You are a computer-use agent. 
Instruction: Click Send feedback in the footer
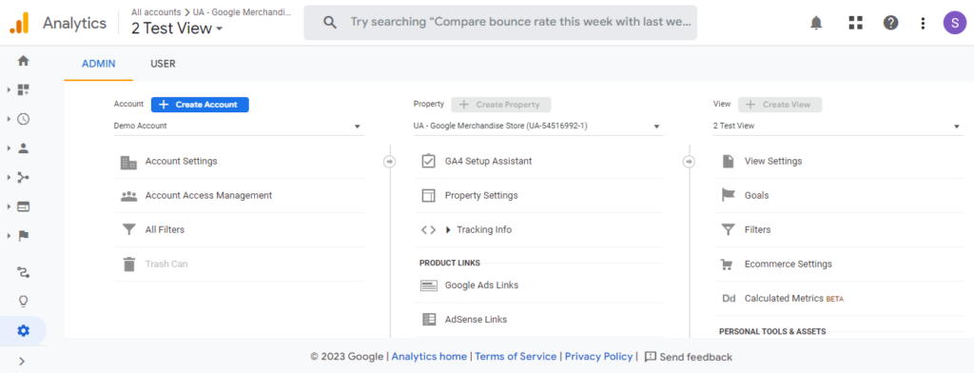(x=689, y=357)
